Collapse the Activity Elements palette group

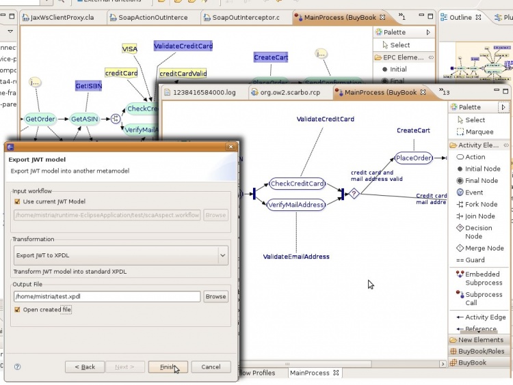[478, 145]
